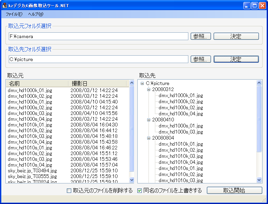Select dmx_hd1000k_02.jpg in source list
Viewport: 268px width, 204px height.
pos(30,96)
